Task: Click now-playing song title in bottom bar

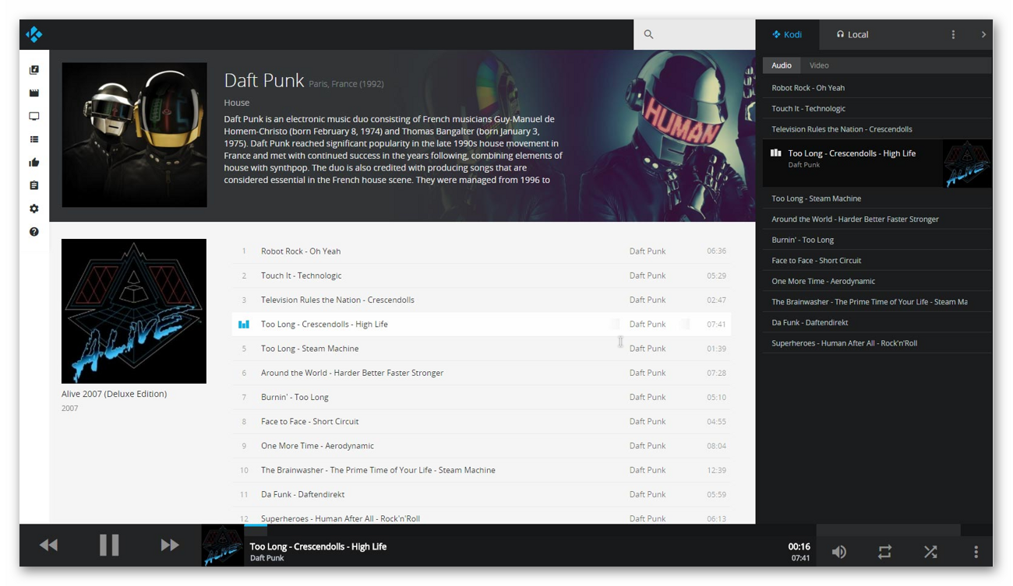Action: [318, 546]
